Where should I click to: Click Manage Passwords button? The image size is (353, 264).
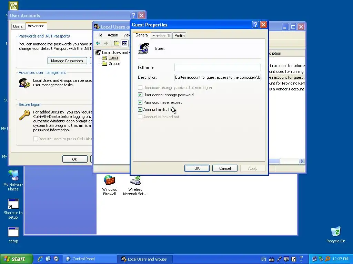point(67,61)
